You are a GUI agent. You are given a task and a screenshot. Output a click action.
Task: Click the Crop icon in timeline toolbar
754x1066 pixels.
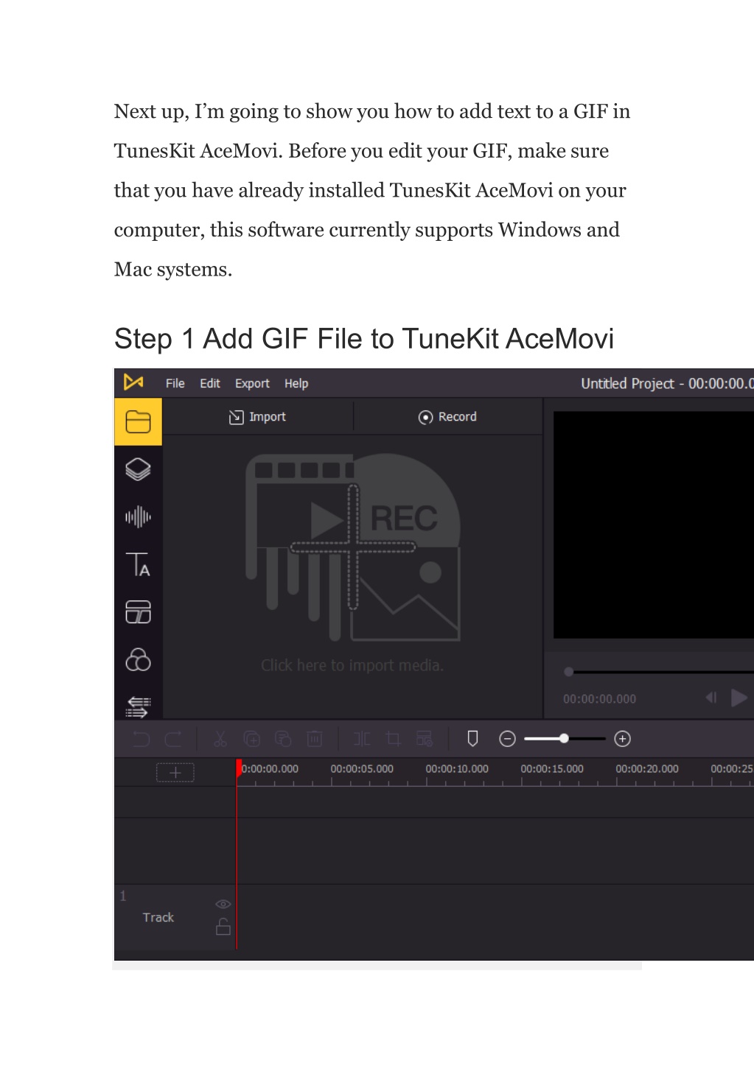point(393,739)
